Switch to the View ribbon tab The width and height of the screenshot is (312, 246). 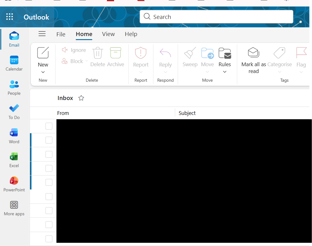click(x=108, y=34)
